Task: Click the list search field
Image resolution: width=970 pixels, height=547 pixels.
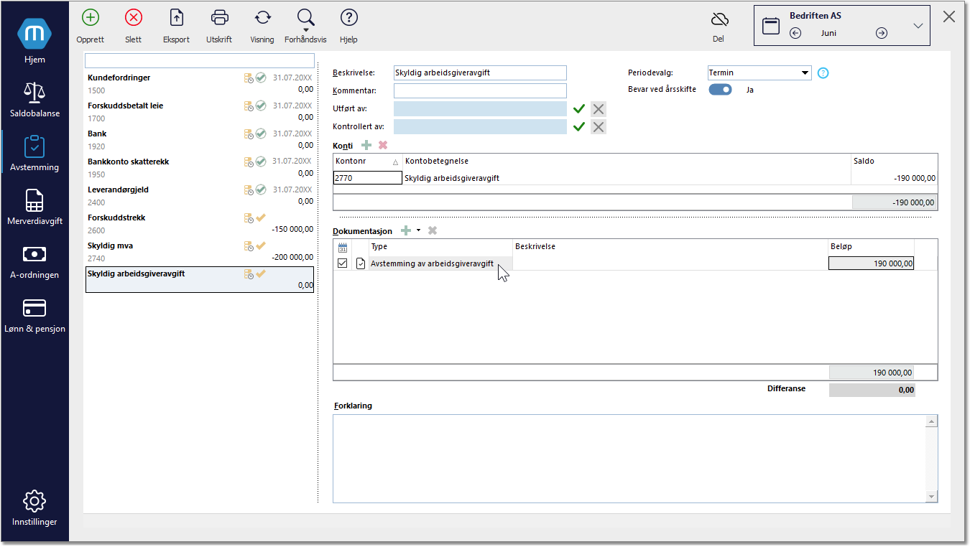Action: (200, 60)
